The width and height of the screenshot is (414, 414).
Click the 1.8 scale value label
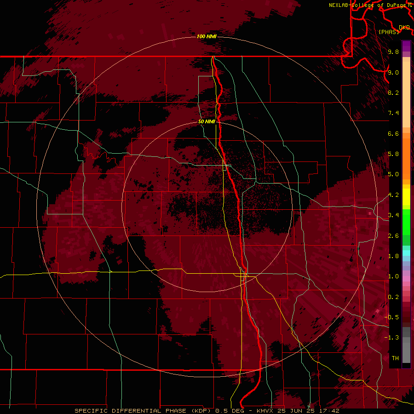point(393,256)
